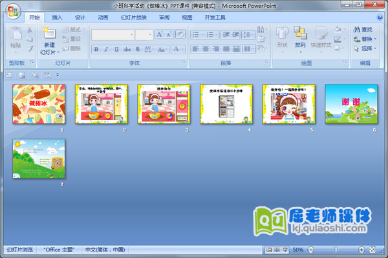Viewport: 388px width, 258px height.
Task: Open the shape outline pen dropdown
Action: (x=339, y=39)
